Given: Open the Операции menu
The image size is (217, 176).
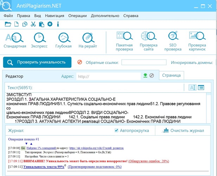Looking at the screenshot, I should pyautogui.click(x=77, y=15).
